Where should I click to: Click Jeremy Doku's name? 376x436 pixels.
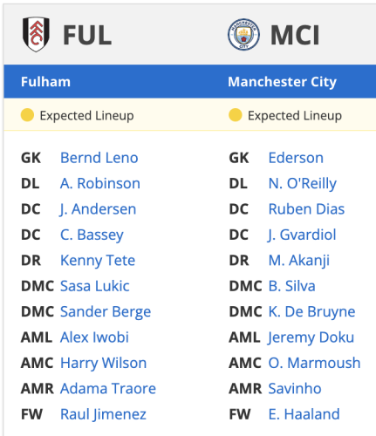tap(311, 337)
